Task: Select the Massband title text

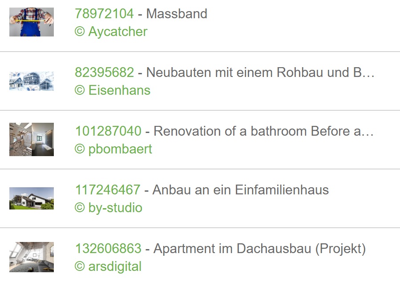Action: [x=177, y=13]
